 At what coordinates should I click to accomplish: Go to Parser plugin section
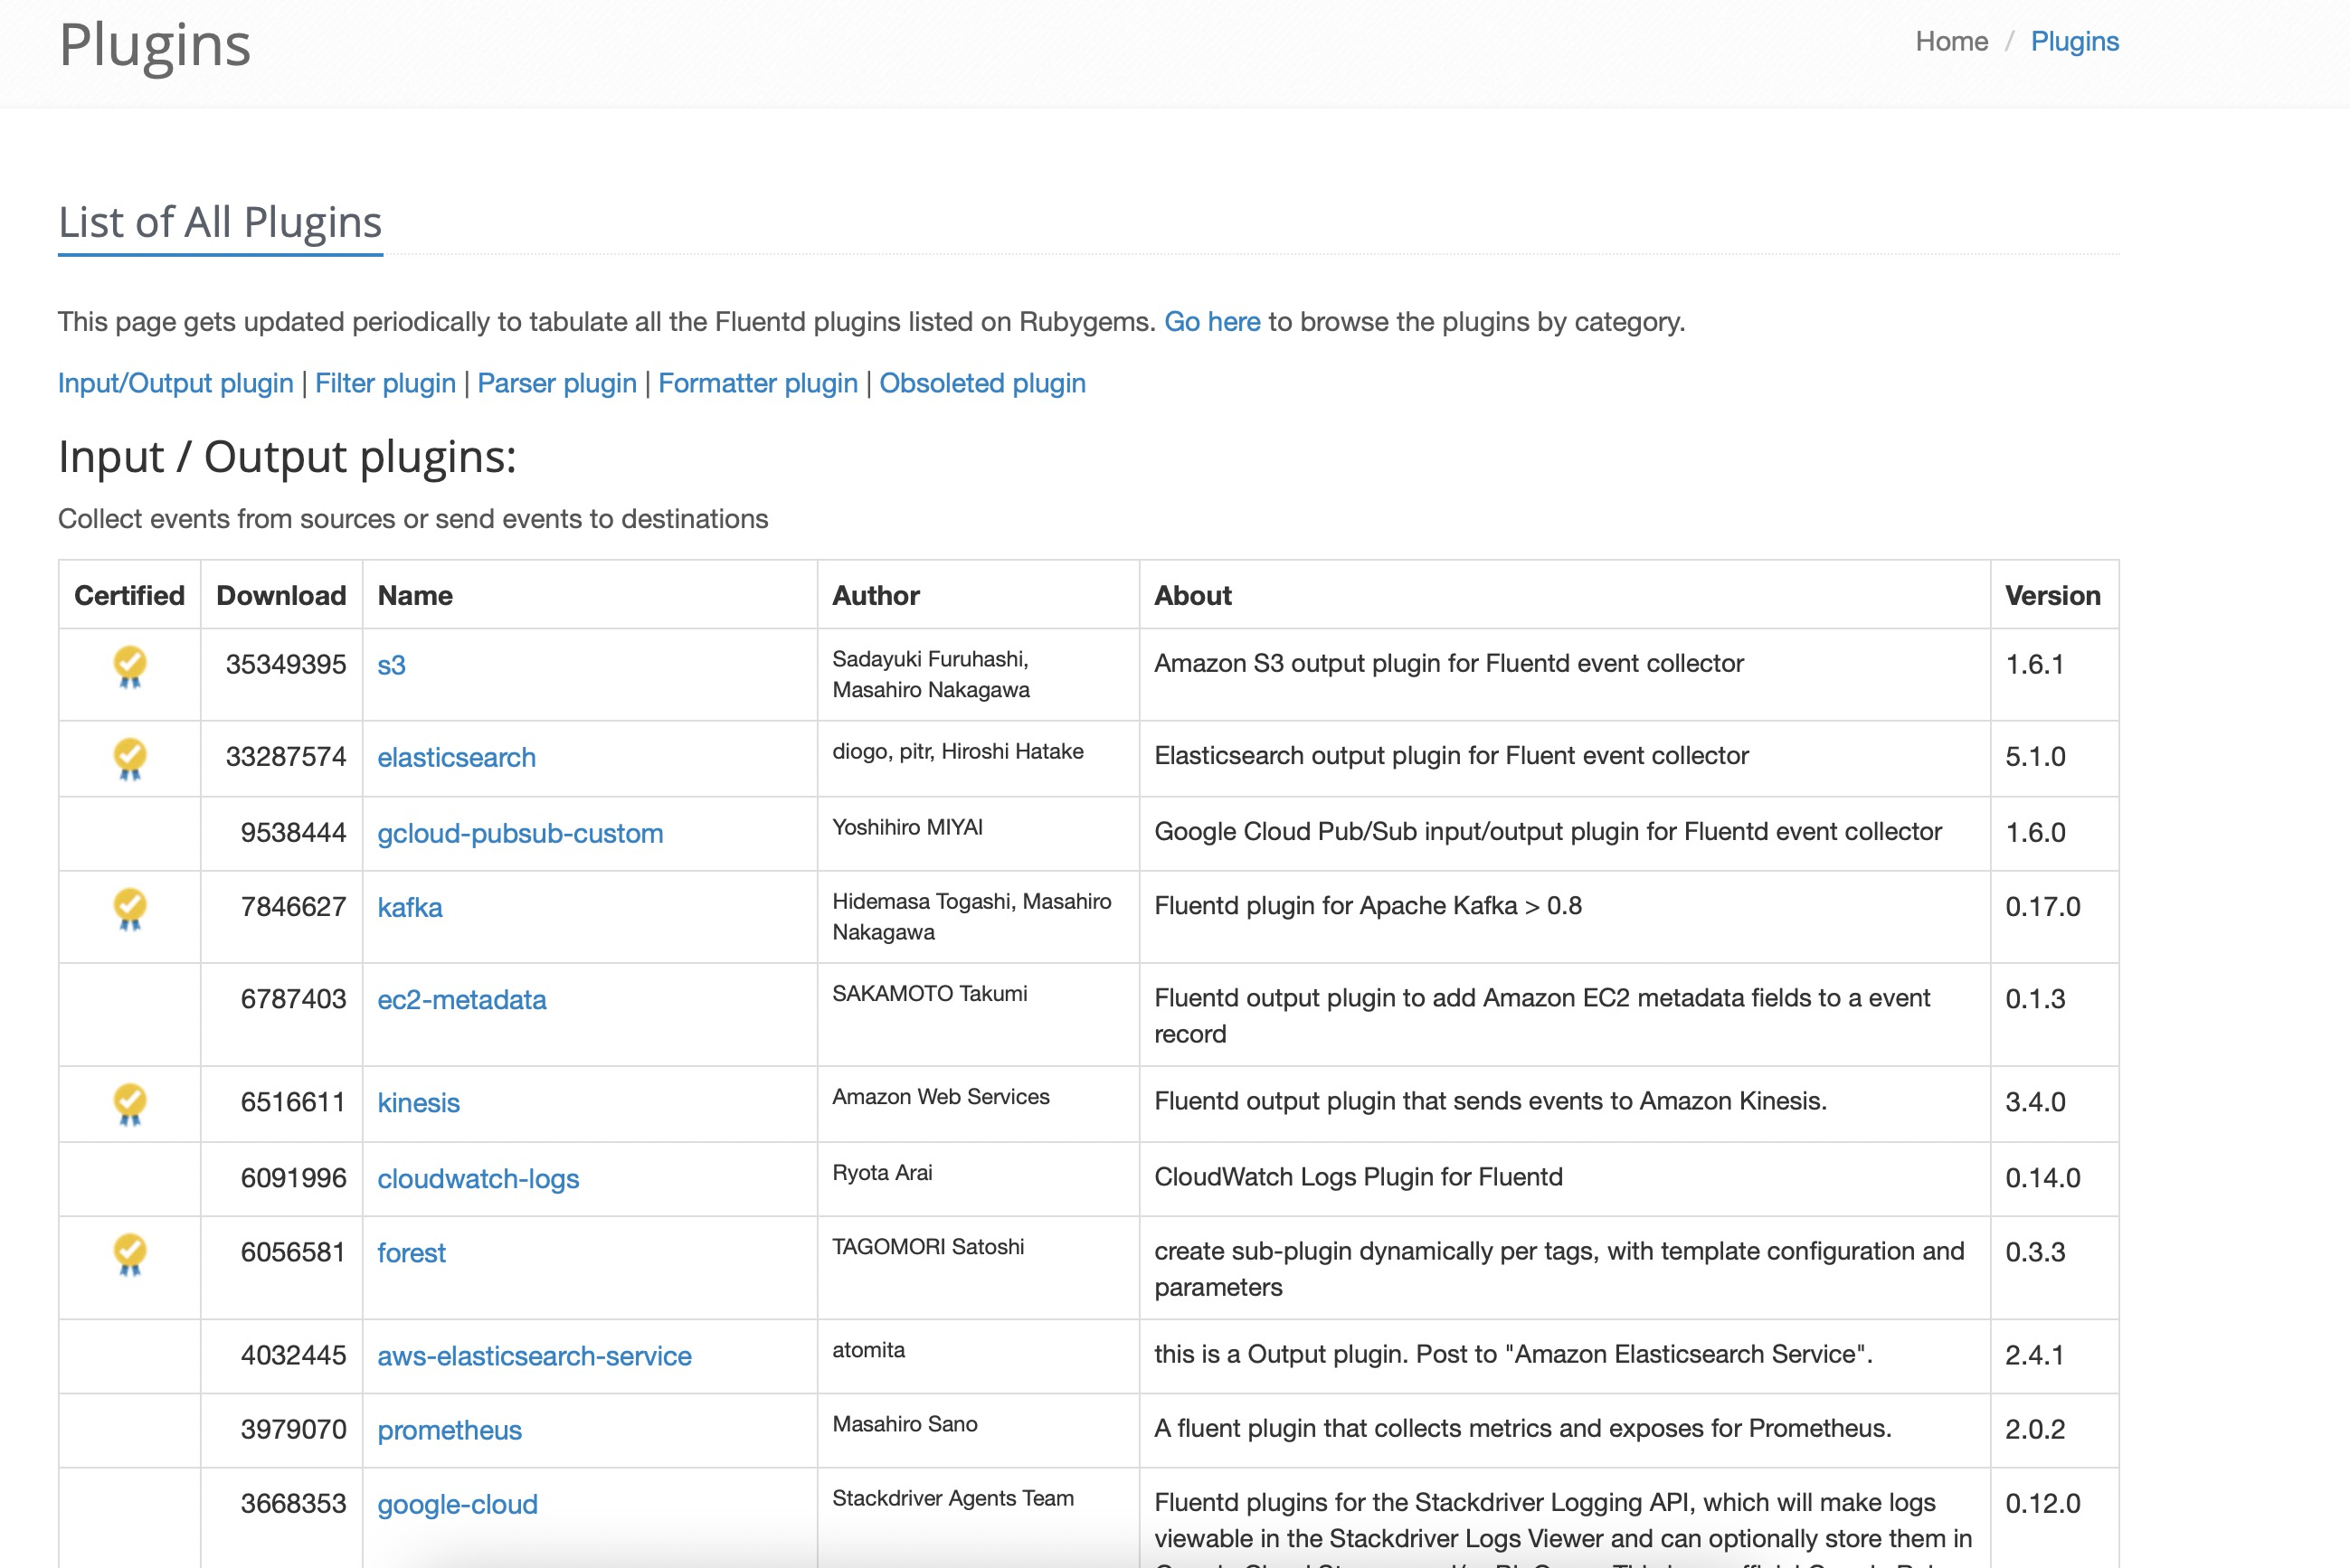(556, 383)
